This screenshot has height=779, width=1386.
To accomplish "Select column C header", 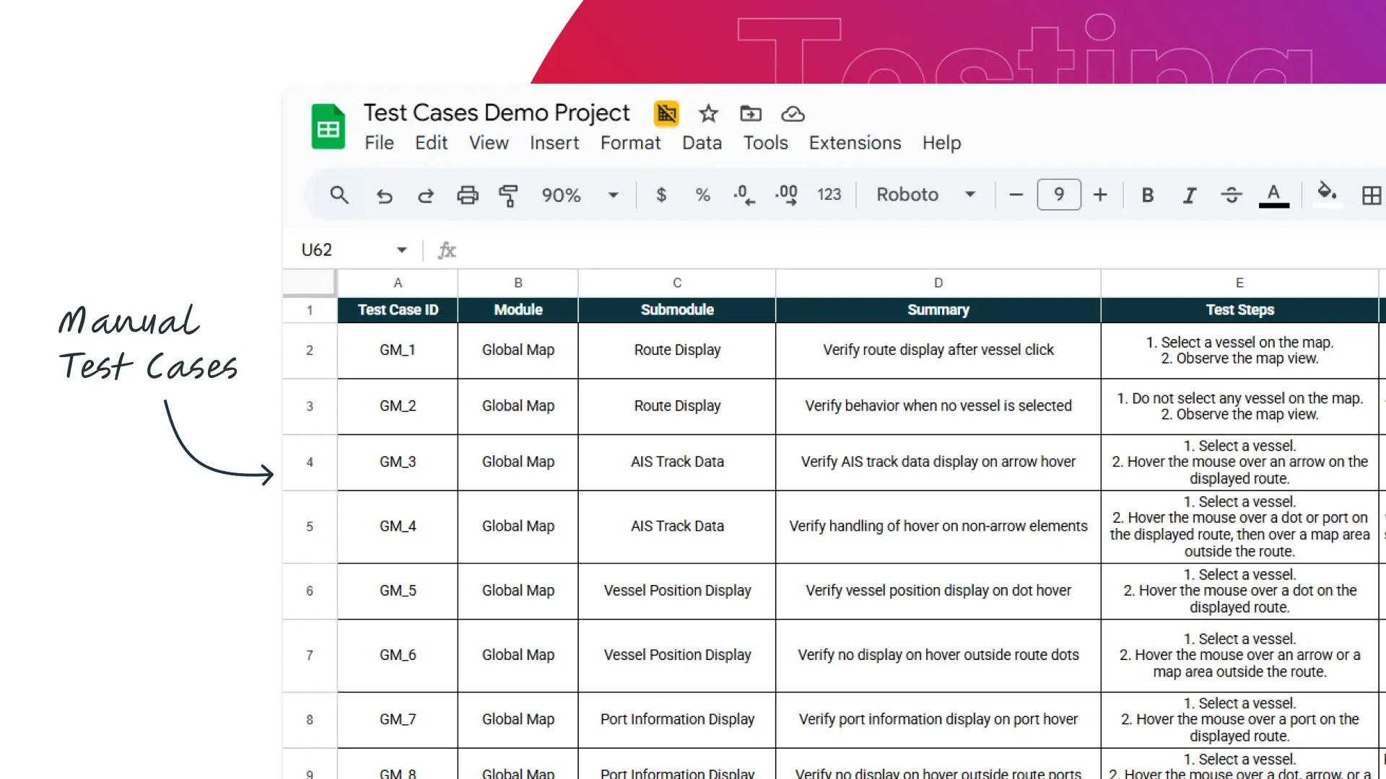I will 676,283.
